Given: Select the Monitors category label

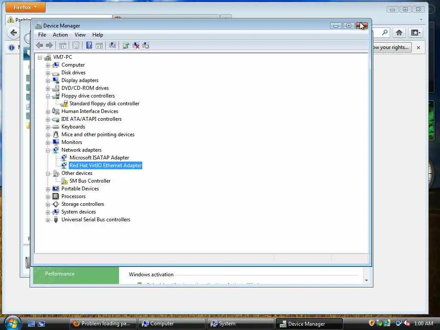Looking at the screenshot, I should (x=72, y=142).
